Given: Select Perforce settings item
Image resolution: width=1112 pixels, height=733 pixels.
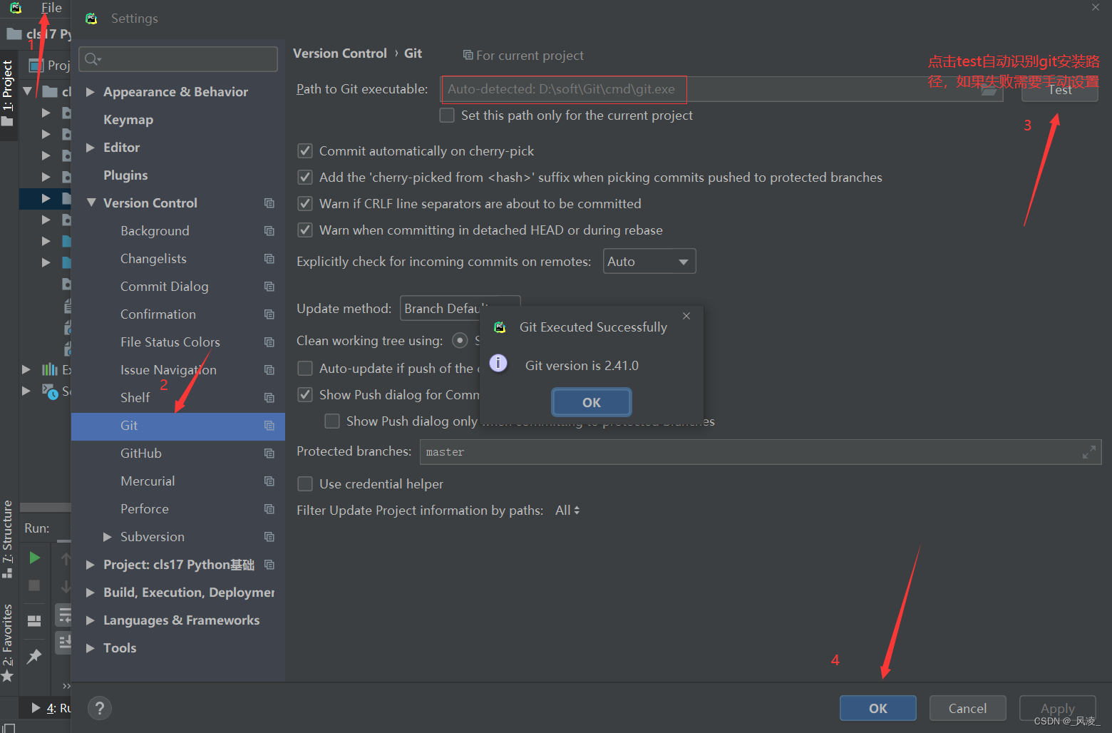Looking at the screenshot, I should tap(144, 509).
